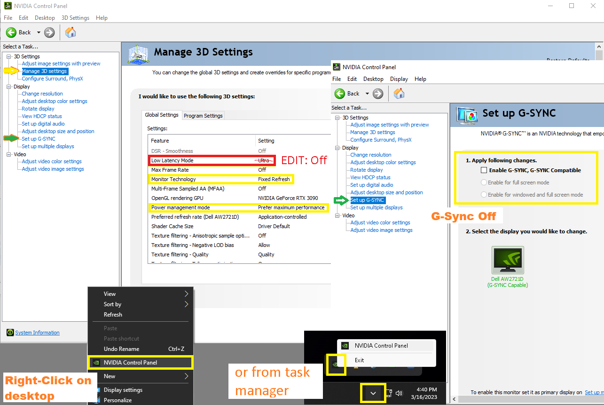The height and width of the screenshot is (405, 604).
Task: Open the network icon in system tray
Action: pyautogui.click(x=389, y=393)
